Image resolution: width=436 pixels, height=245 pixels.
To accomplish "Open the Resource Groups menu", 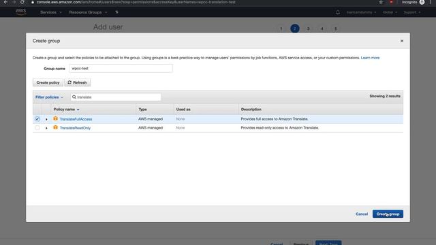I will click(88, 12).
